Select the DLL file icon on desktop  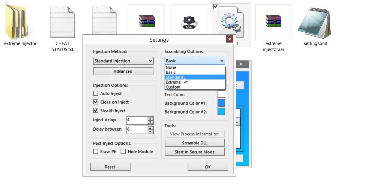(189, 22)
